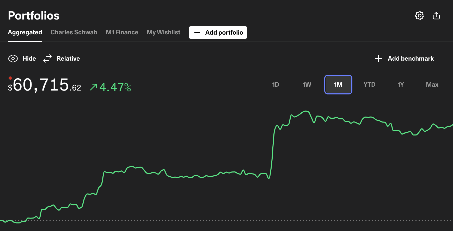
Task: Open portfolio settings gear icon
Action: [419, 16]
